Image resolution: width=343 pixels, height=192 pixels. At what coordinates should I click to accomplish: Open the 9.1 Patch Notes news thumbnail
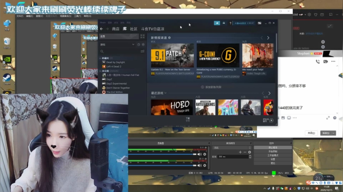pyautogui.click(x=172, y=56)
